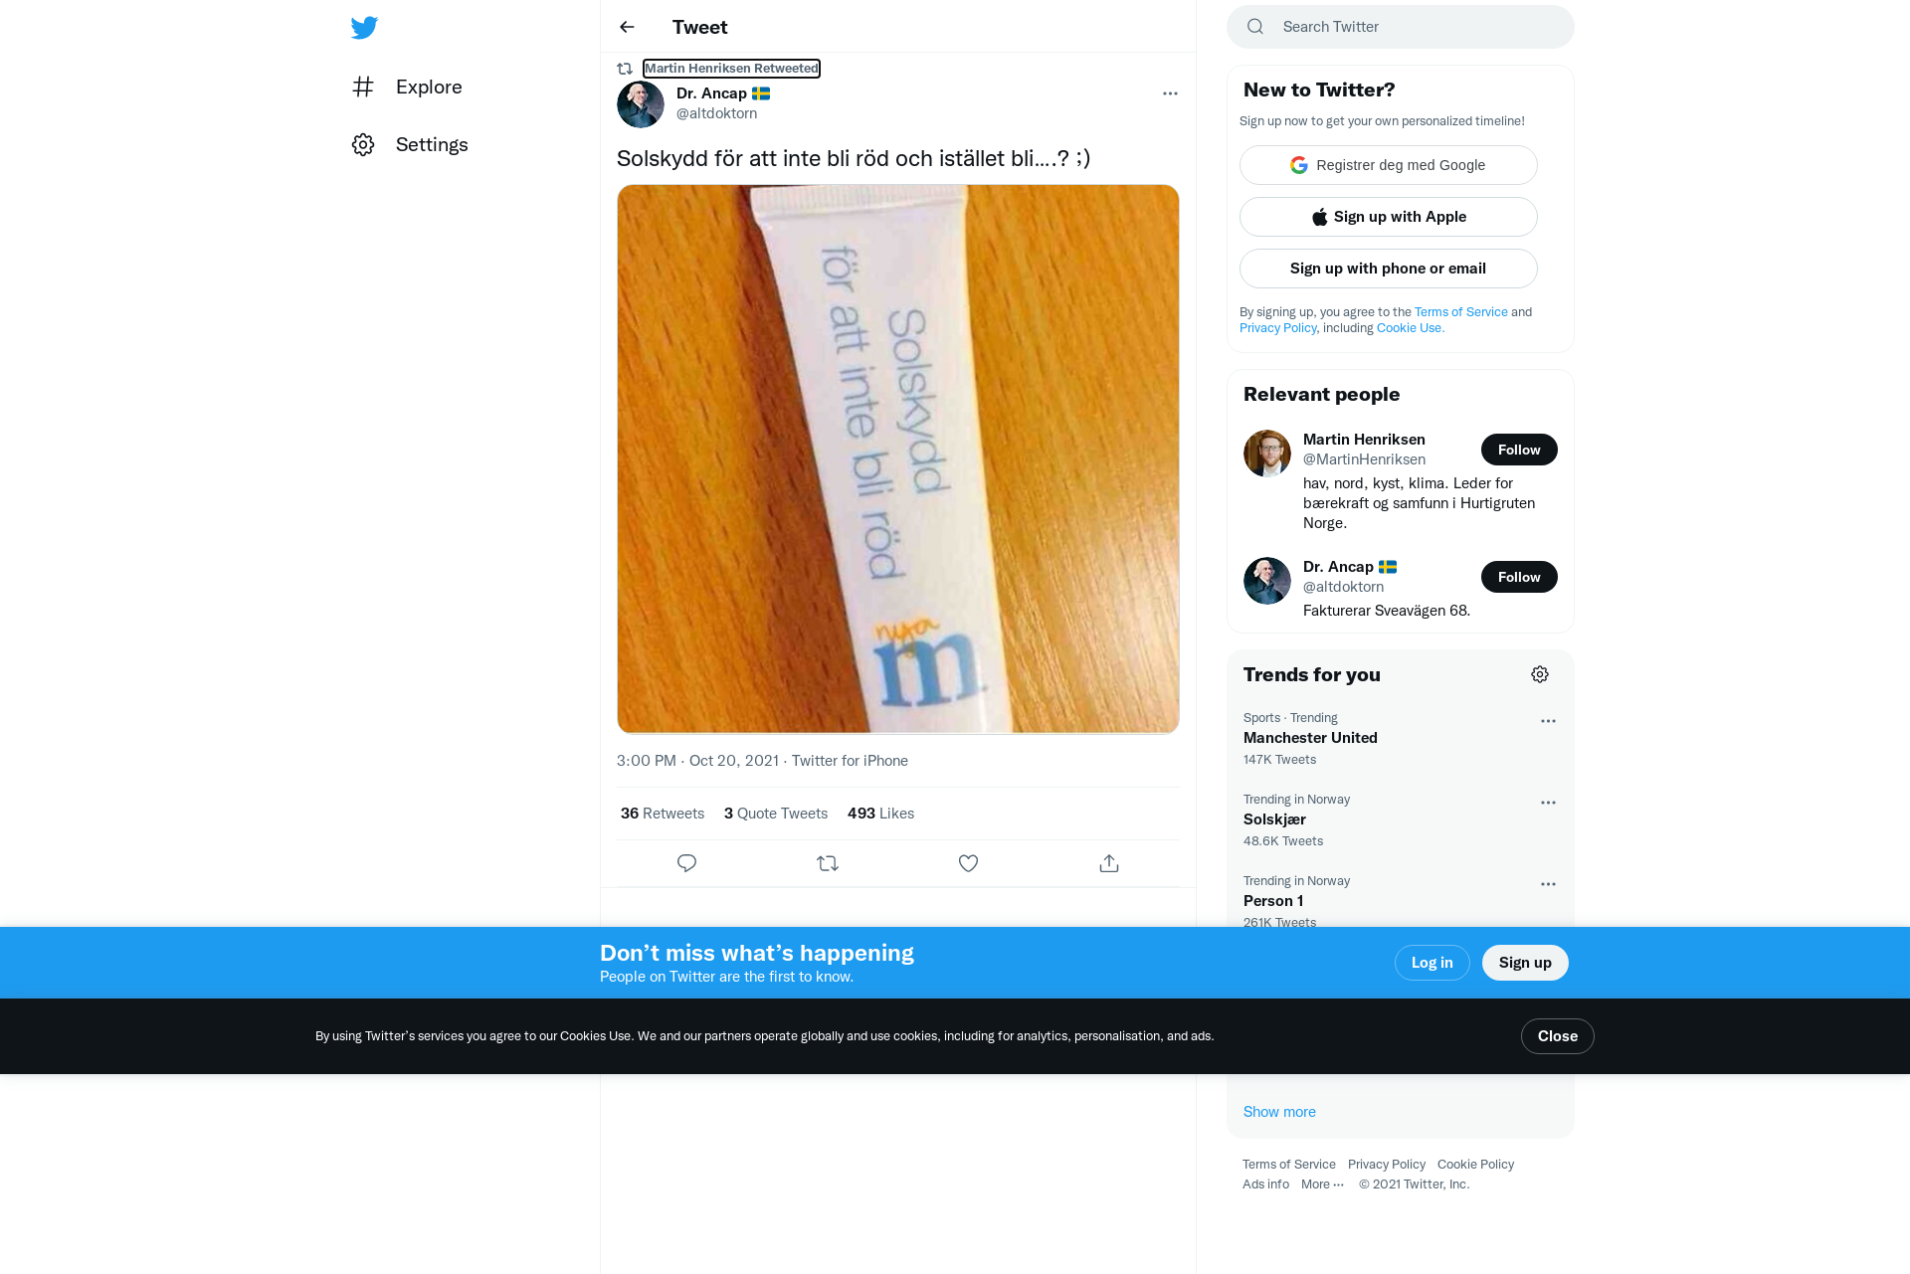Open the sunscreen tube image
The image size is (1910, 1274).
898,458
